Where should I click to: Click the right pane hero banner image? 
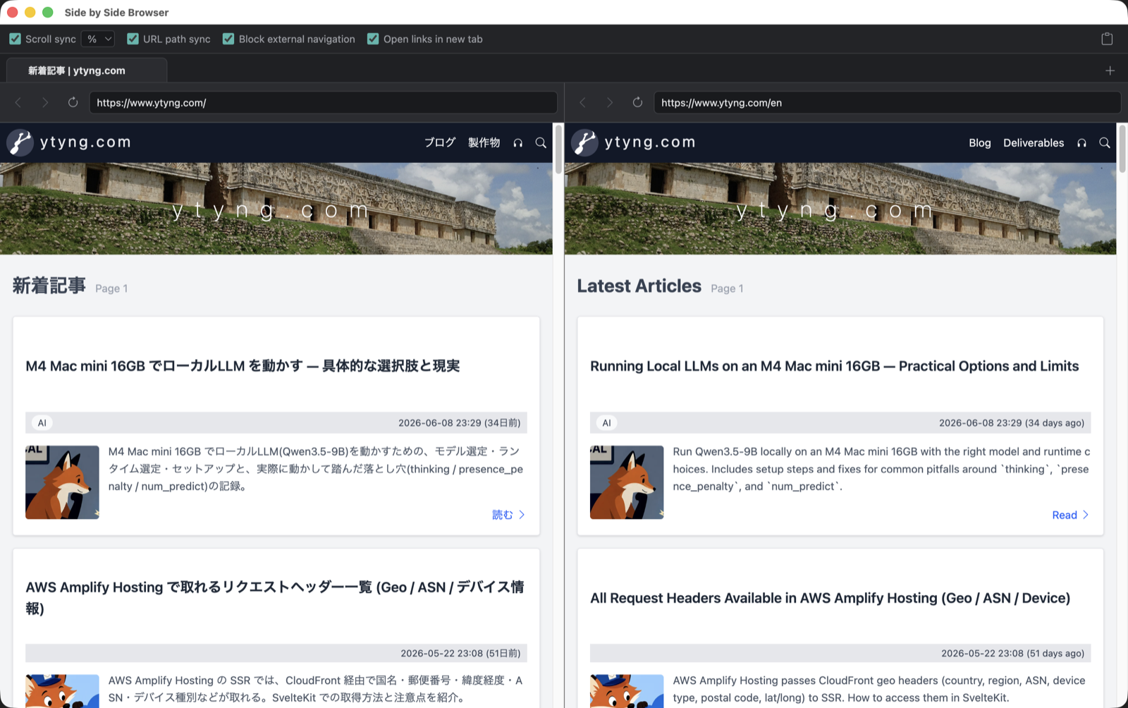click(840, 209)
